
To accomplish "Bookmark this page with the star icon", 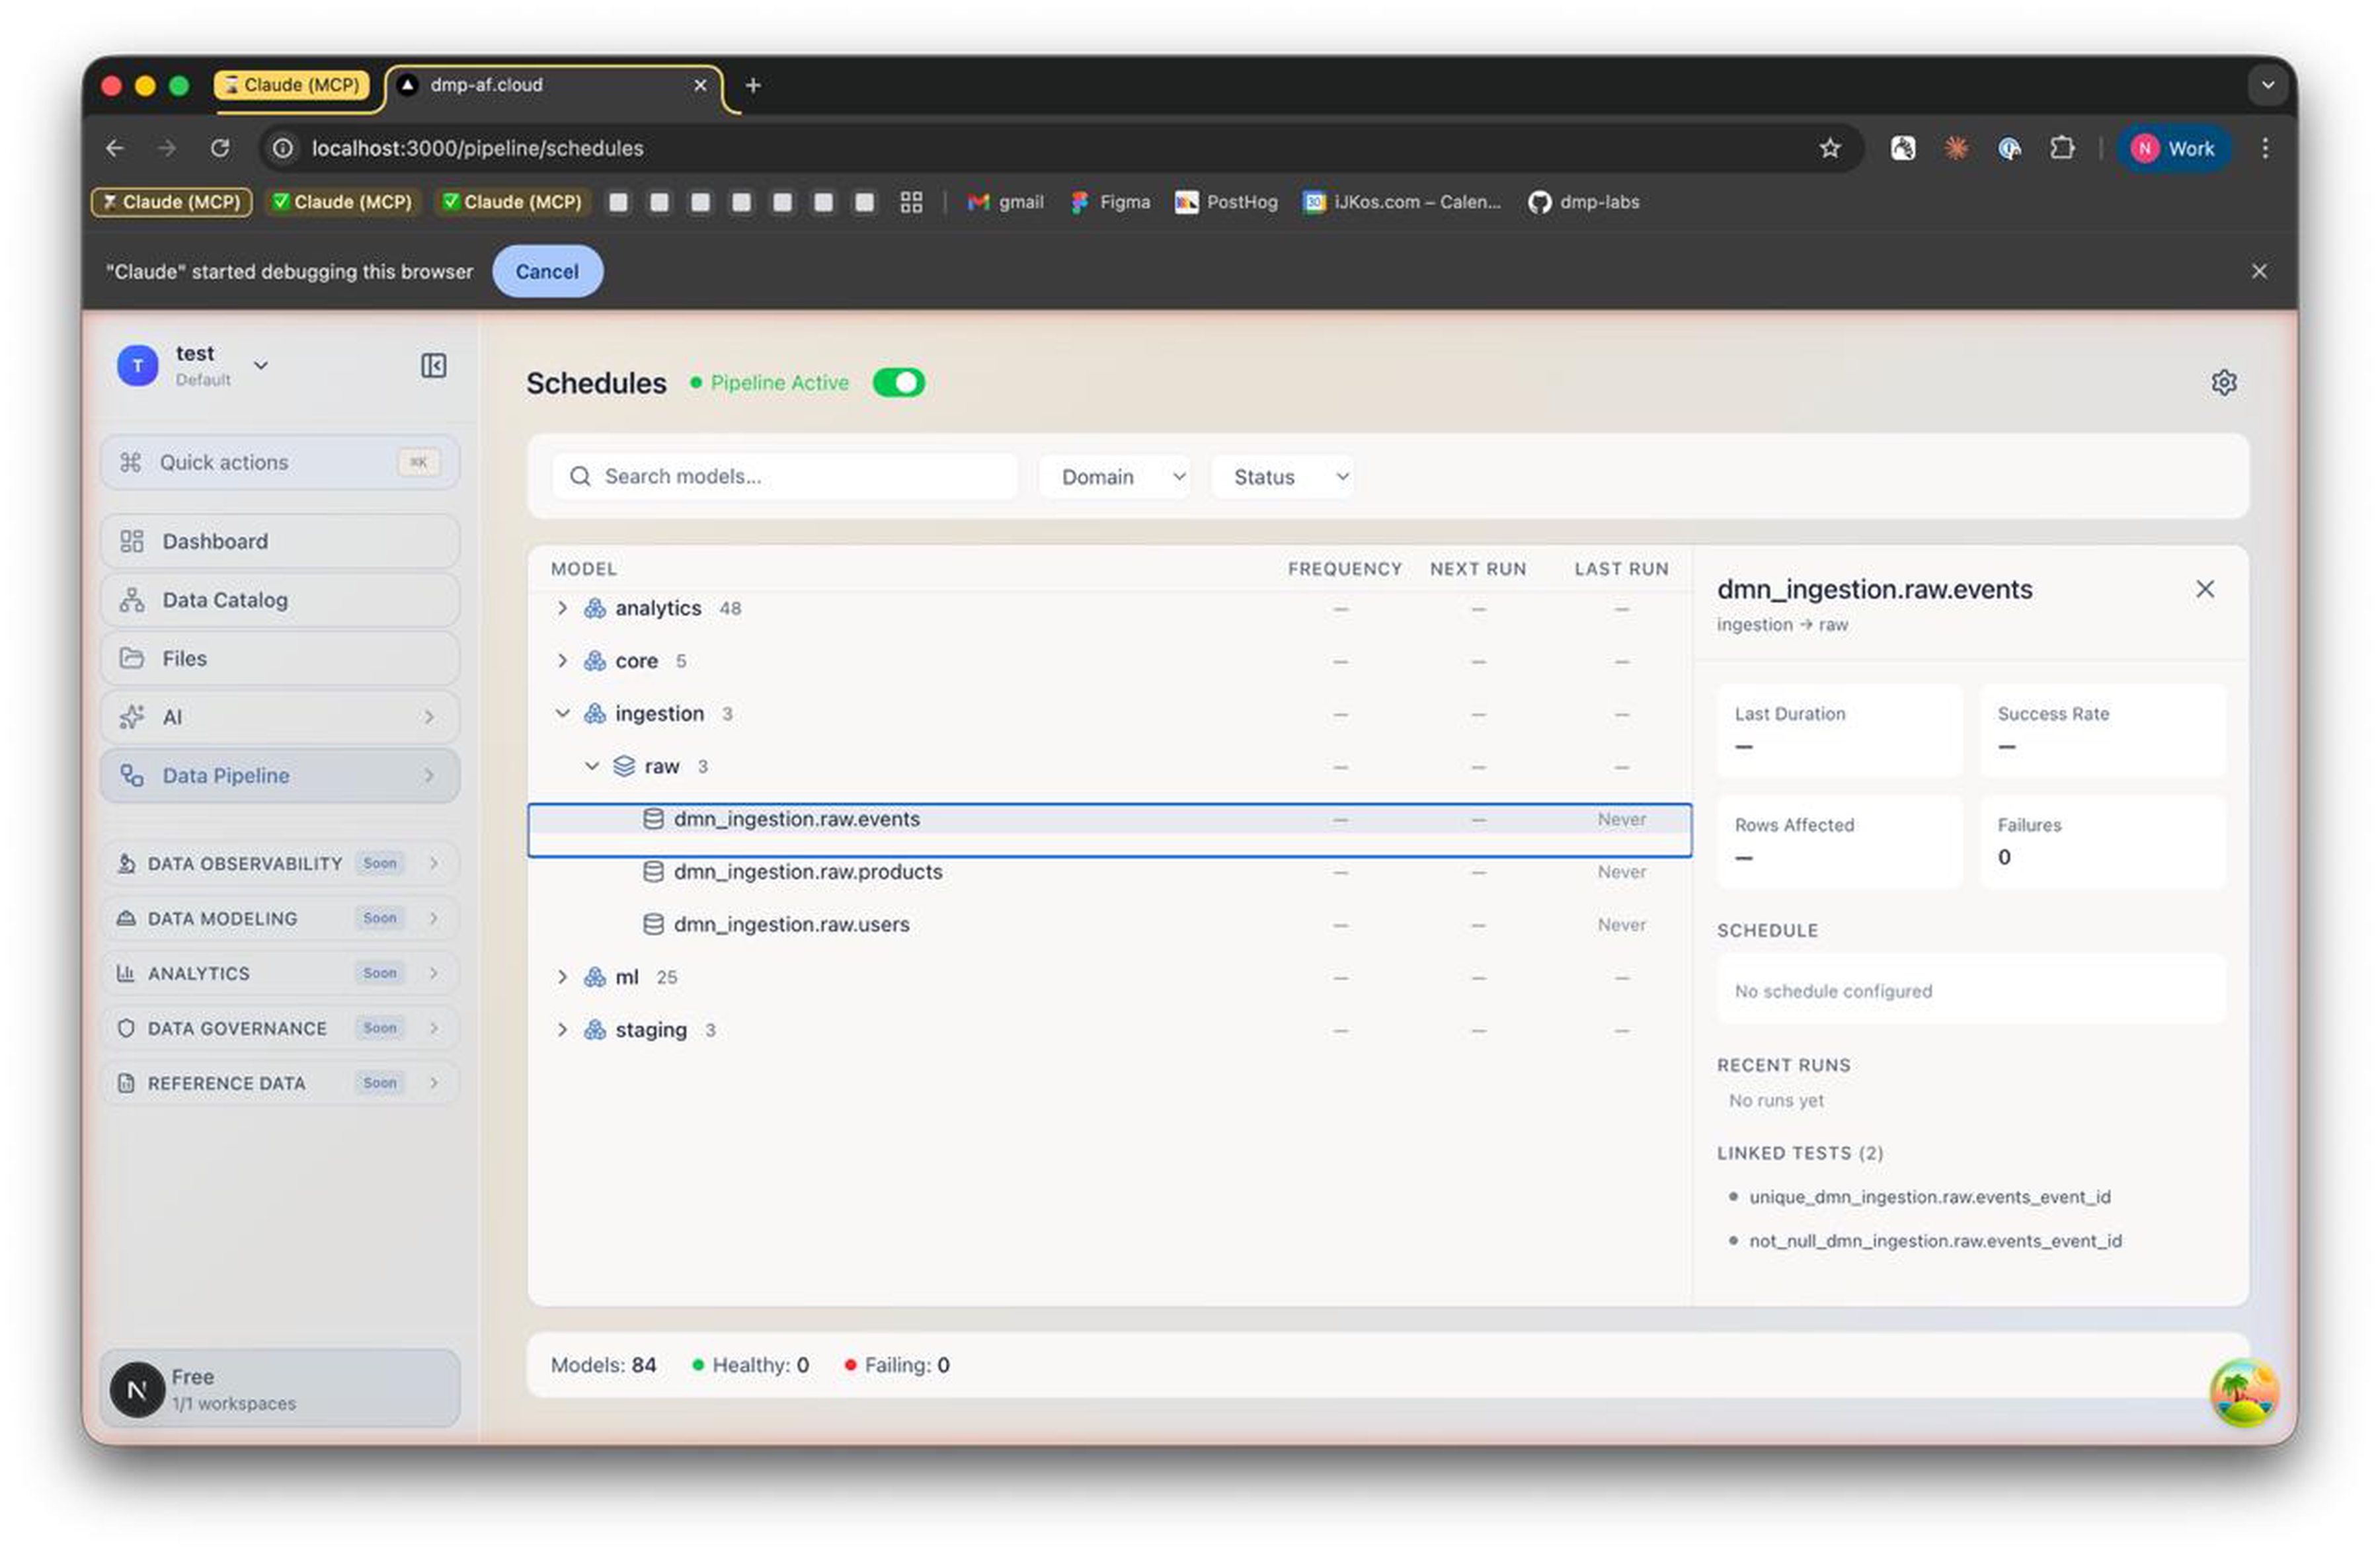I will pos(1829,148).
